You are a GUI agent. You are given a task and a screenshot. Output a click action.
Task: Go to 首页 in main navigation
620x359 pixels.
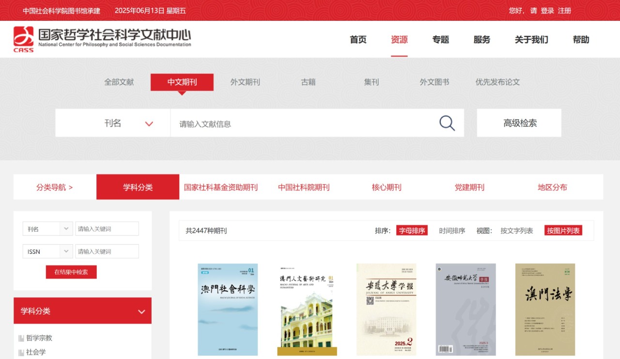click(358, 40)
